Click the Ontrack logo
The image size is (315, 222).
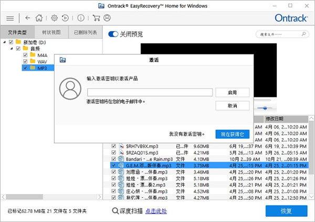click(x=291, y=18)
